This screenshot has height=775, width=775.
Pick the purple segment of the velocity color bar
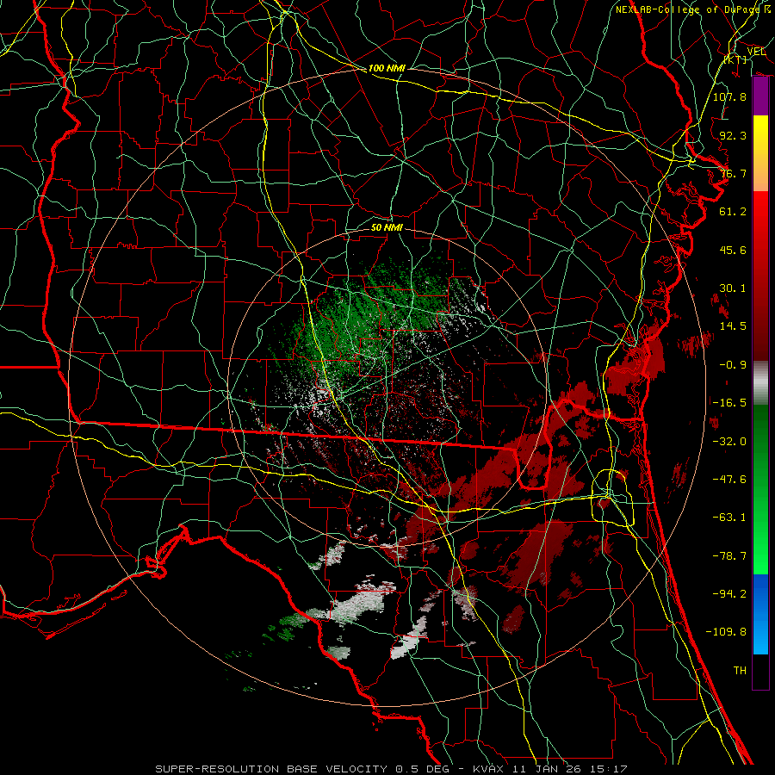tap(760, 96)
